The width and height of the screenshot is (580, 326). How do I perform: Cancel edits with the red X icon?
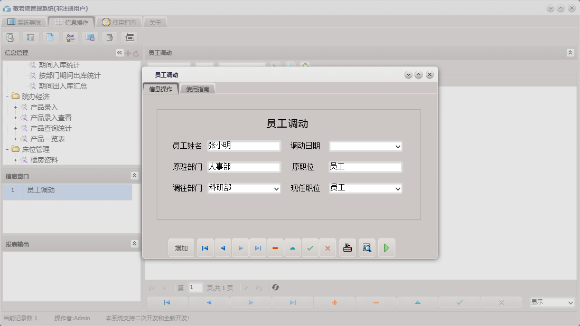(x=328, y=247)
